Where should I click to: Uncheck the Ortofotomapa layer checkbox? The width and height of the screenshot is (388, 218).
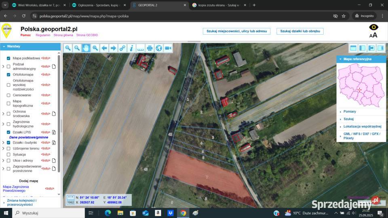click(8, 75)
